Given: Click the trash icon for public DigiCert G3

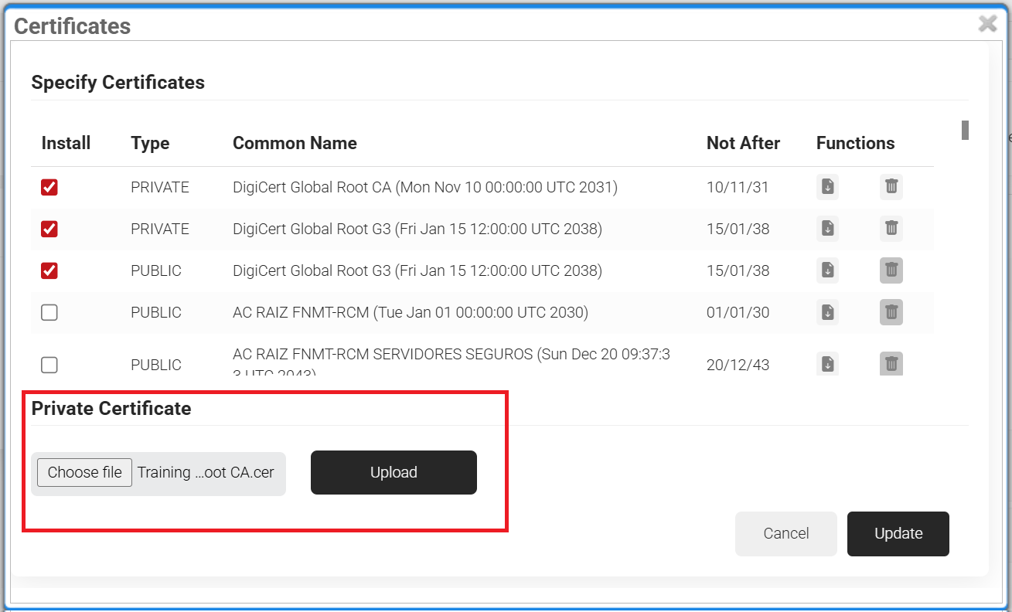Looking at the screenshot, I should click(891, 270).
